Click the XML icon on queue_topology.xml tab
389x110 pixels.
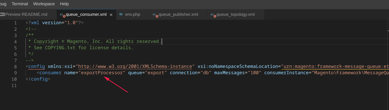pos(213,15)
